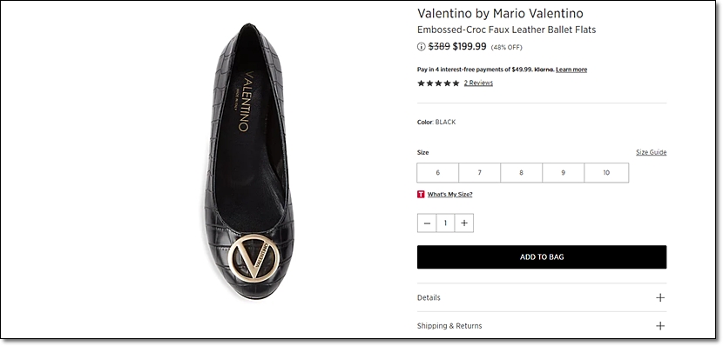Select size 6

[x=437, y=173]
